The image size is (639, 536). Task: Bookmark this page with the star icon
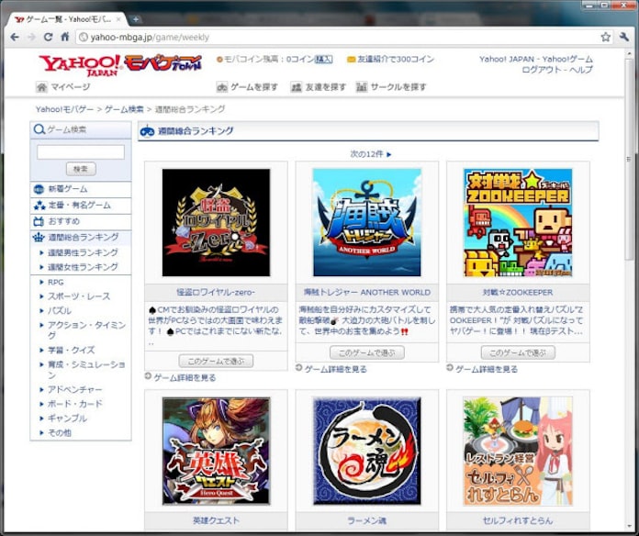click(606, 37)
